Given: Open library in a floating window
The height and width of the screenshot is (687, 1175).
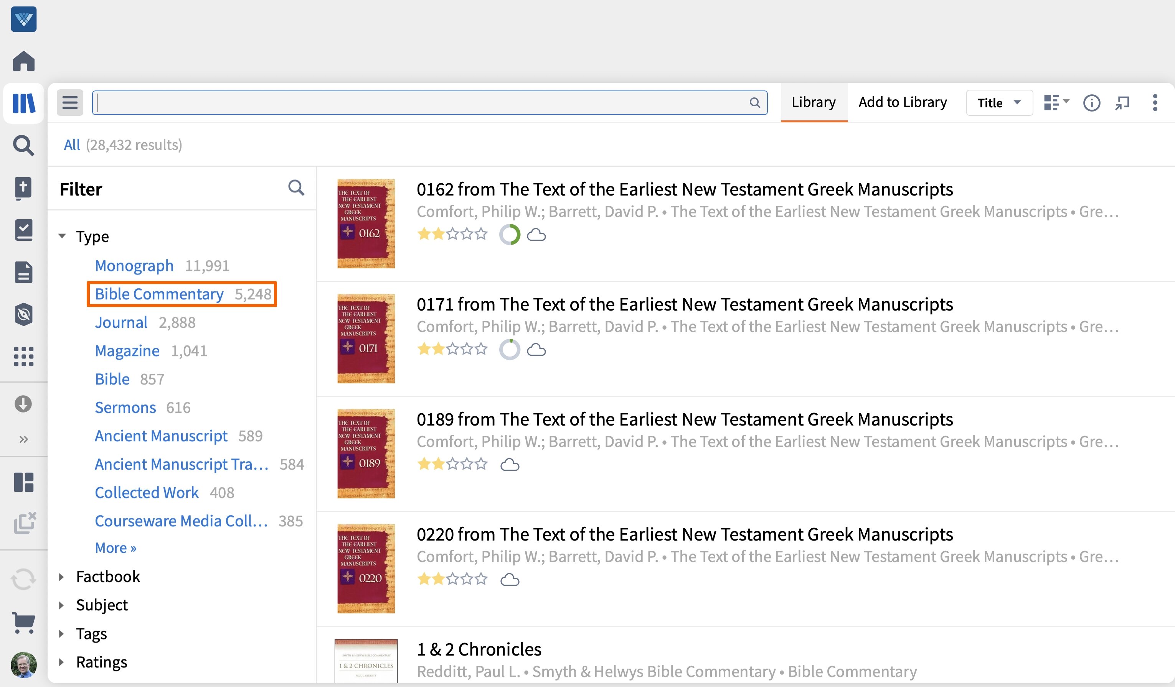Looking at the screenshot, I should 1123,103.
